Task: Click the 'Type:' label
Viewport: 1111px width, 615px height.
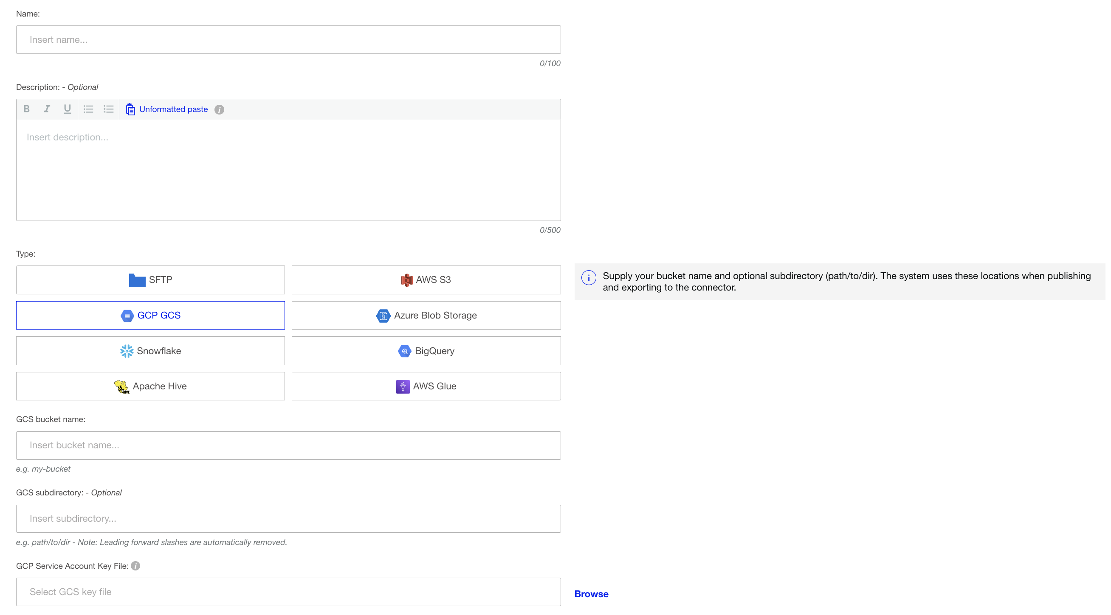Action: point(26,254)
